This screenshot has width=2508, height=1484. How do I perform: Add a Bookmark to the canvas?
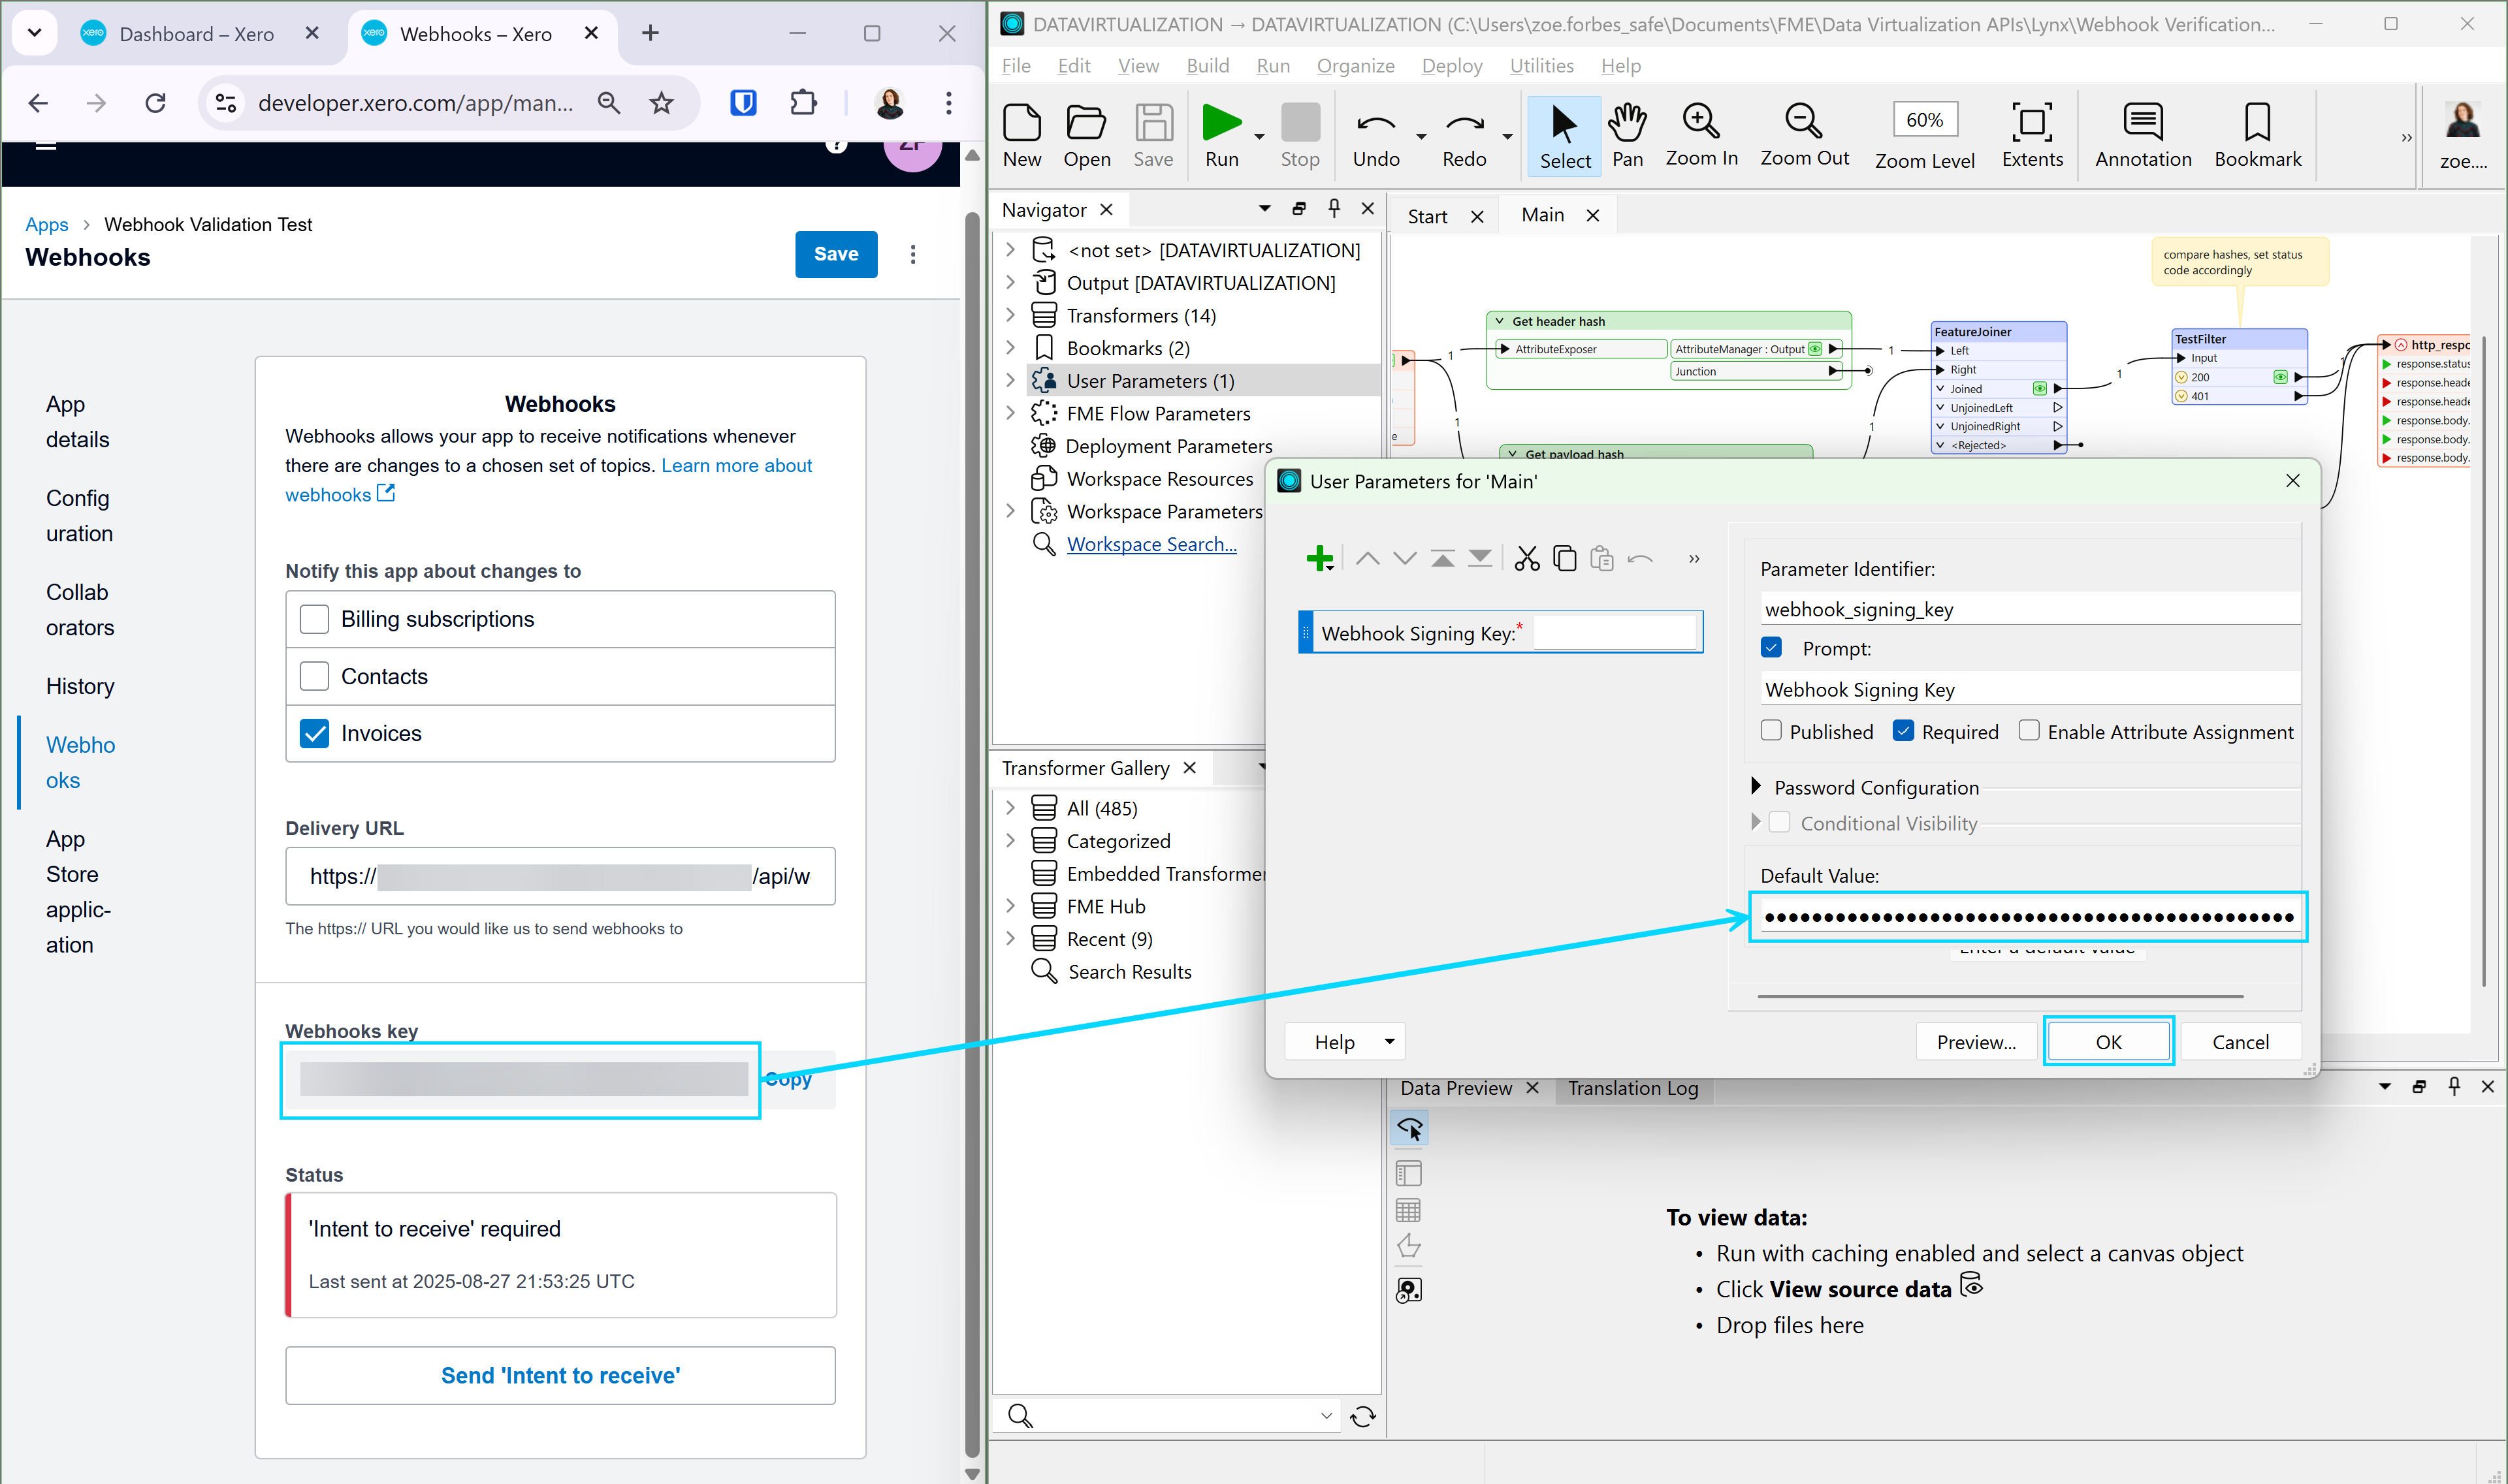[x=2257, y=135]
